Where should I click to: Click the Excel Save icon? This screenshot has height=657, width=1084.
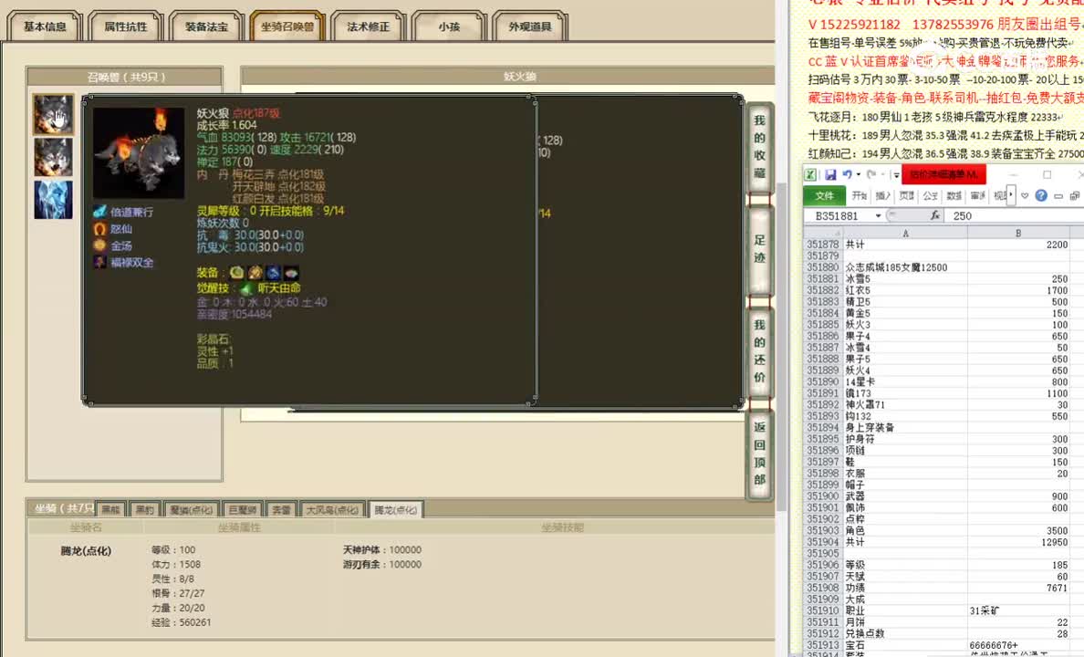(830, 174)
